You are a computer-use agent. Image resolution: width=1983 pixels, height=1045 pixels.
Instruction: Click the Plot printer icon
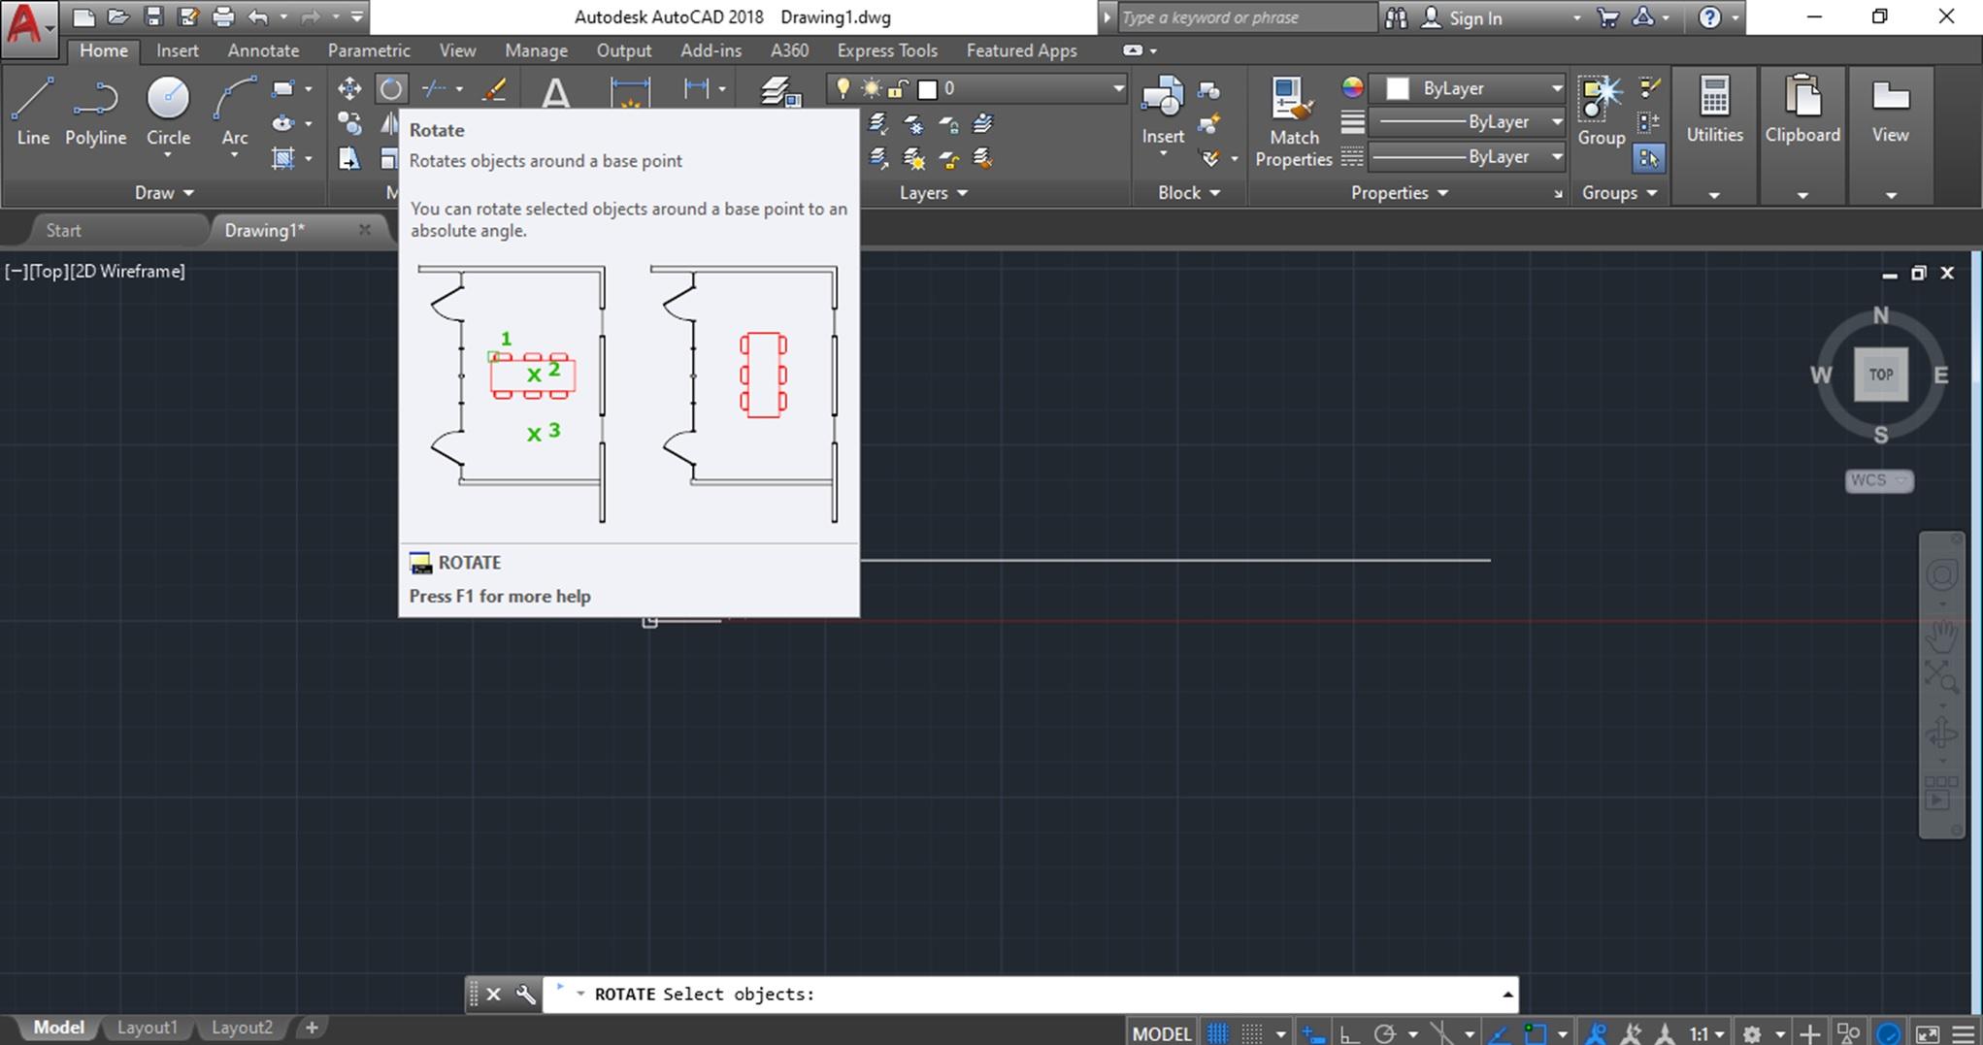point(223,16)
